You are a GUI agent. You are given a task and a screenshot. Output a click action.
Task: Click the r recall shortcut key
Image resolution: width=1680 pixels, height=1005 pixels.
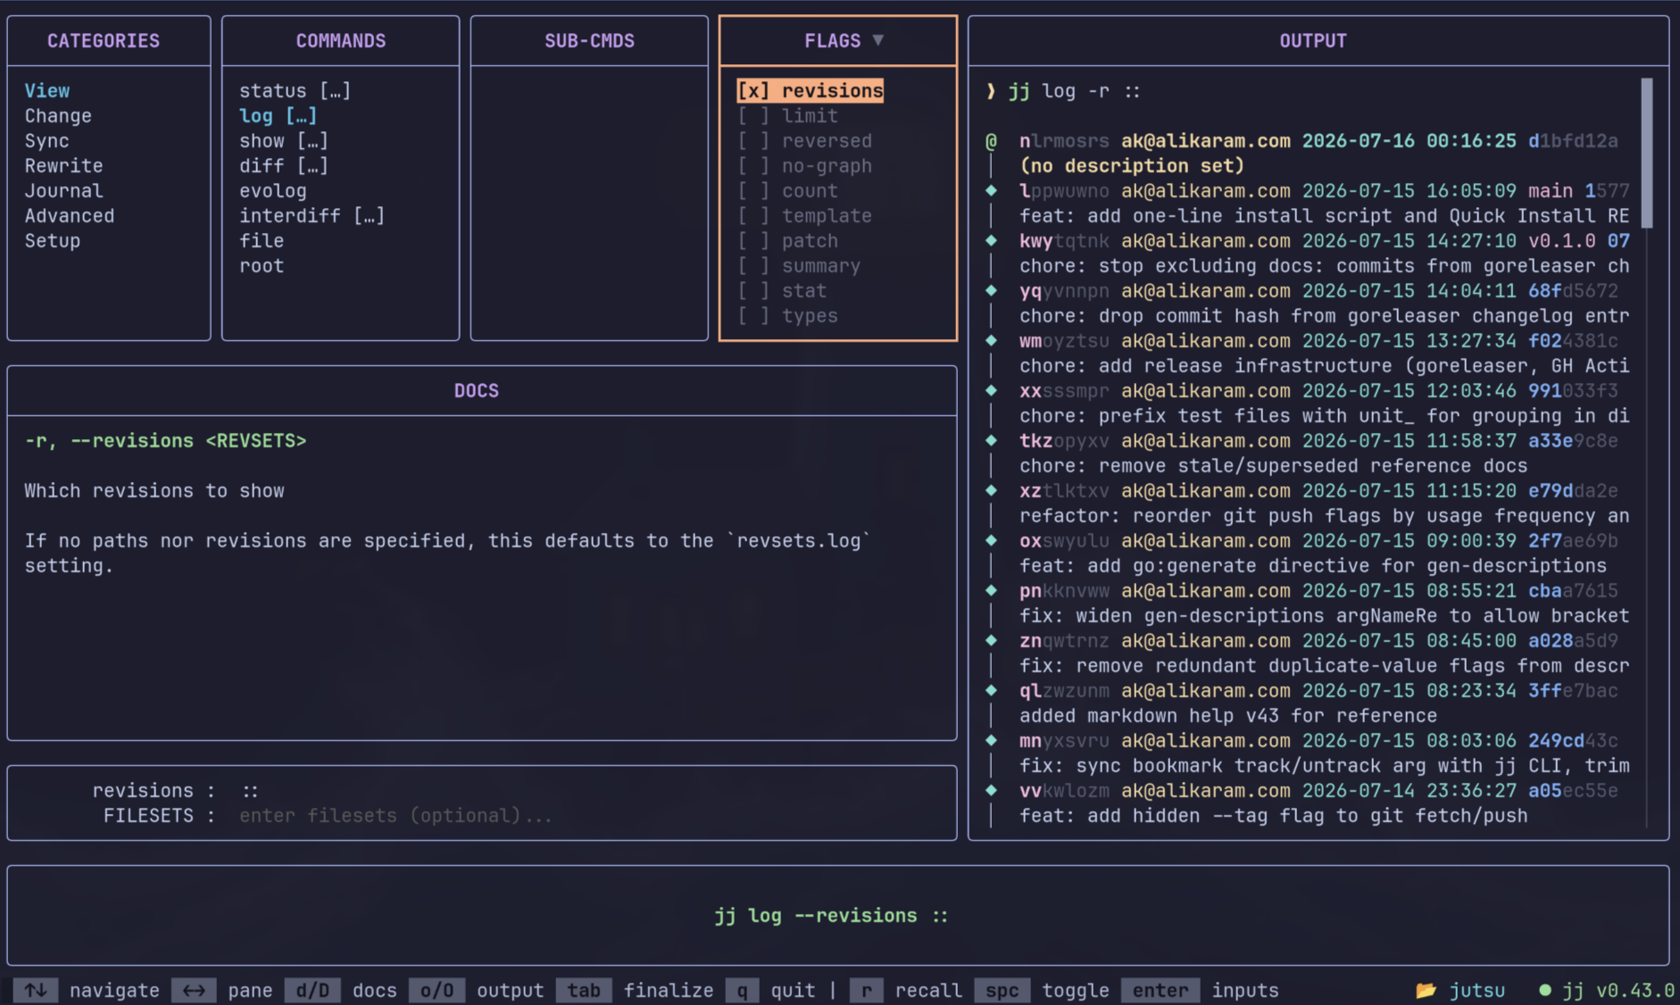866,990
